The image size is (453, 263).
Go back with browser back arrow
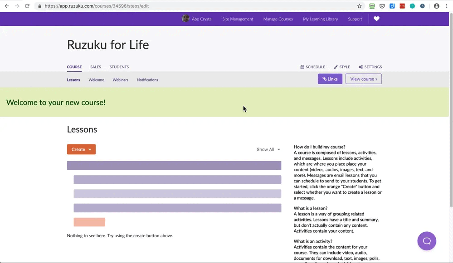click(x=7, y=6)
